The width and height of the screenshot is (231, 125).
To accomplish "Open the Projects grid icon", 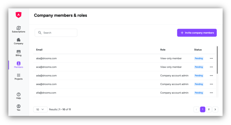I will [18, 75].
